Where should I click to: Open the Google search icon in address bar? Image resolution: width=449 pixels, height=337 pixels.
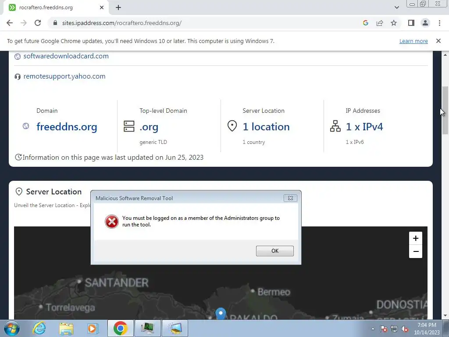click(x=365, y=23)
